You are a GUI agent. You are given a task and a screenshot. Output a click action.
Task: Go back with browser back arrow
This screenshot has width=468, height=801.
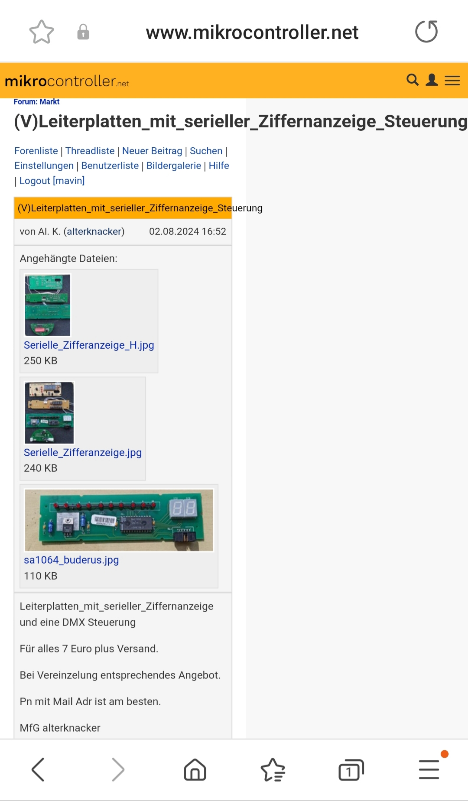coord(38,770)
